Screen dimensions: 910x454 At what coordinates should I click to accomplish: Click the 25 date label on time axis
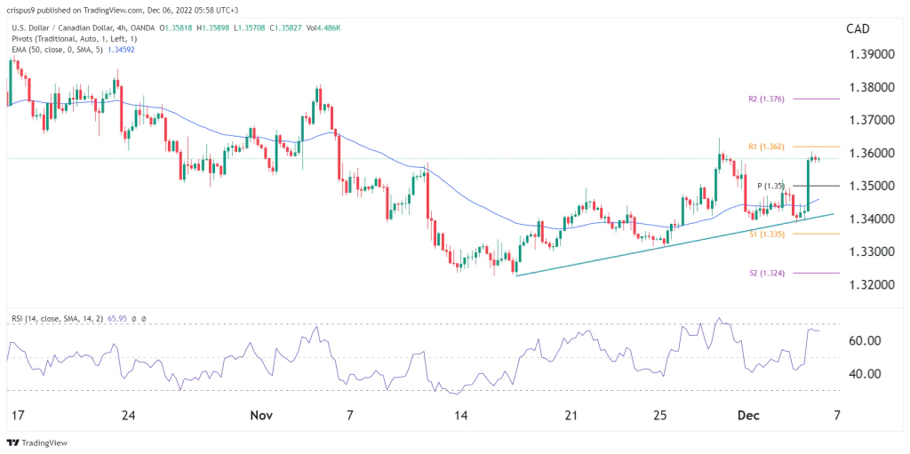[x=660, y=416]
